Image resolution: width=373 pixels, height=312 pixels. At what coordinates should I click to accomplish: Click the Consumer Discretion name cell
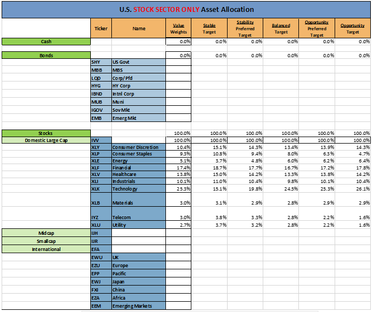coord(138,147)
